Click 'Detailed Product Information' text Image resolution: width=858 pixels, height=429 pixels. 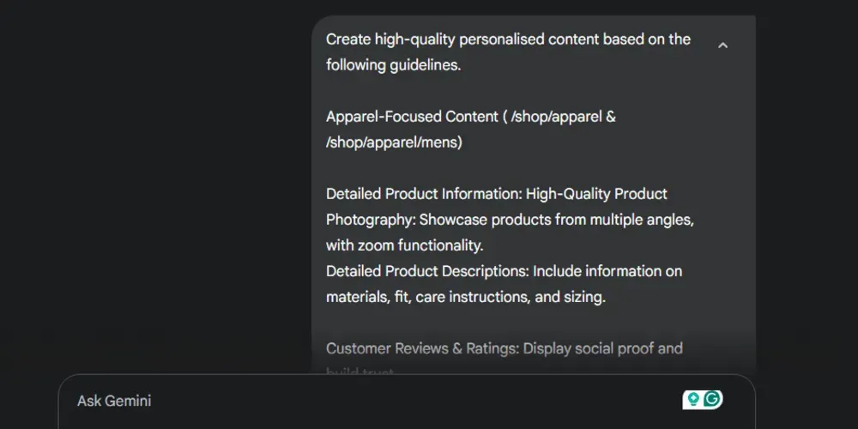coord(424,194)
